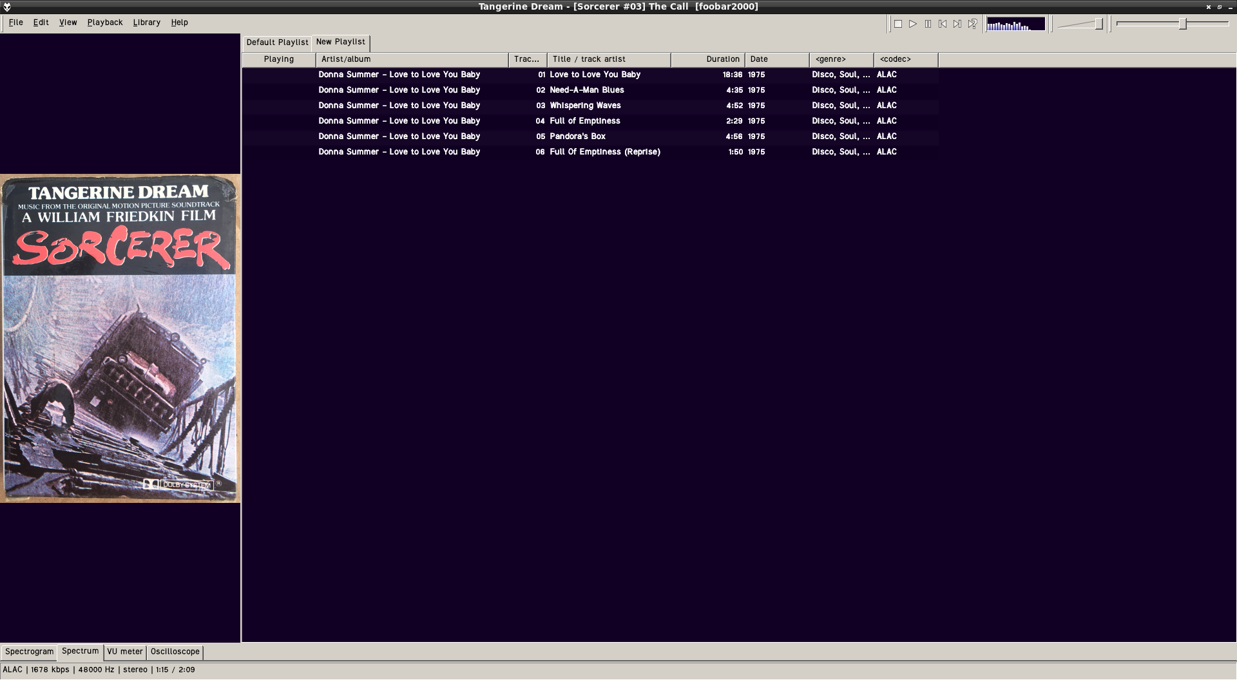
Task: Click the 4:35 duration cell
Action: (x=734, y=90)
